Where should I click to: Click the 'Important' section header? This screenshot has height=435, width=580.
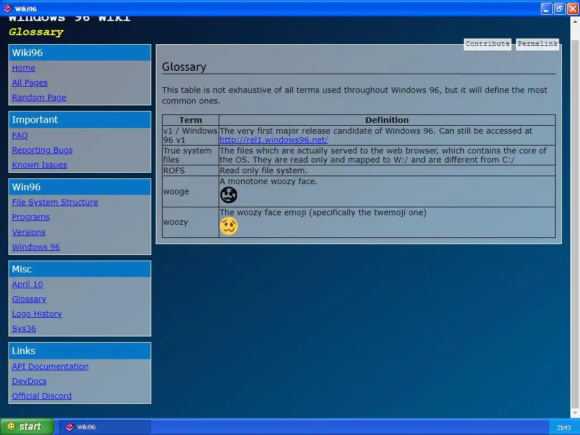pos(80,120)
